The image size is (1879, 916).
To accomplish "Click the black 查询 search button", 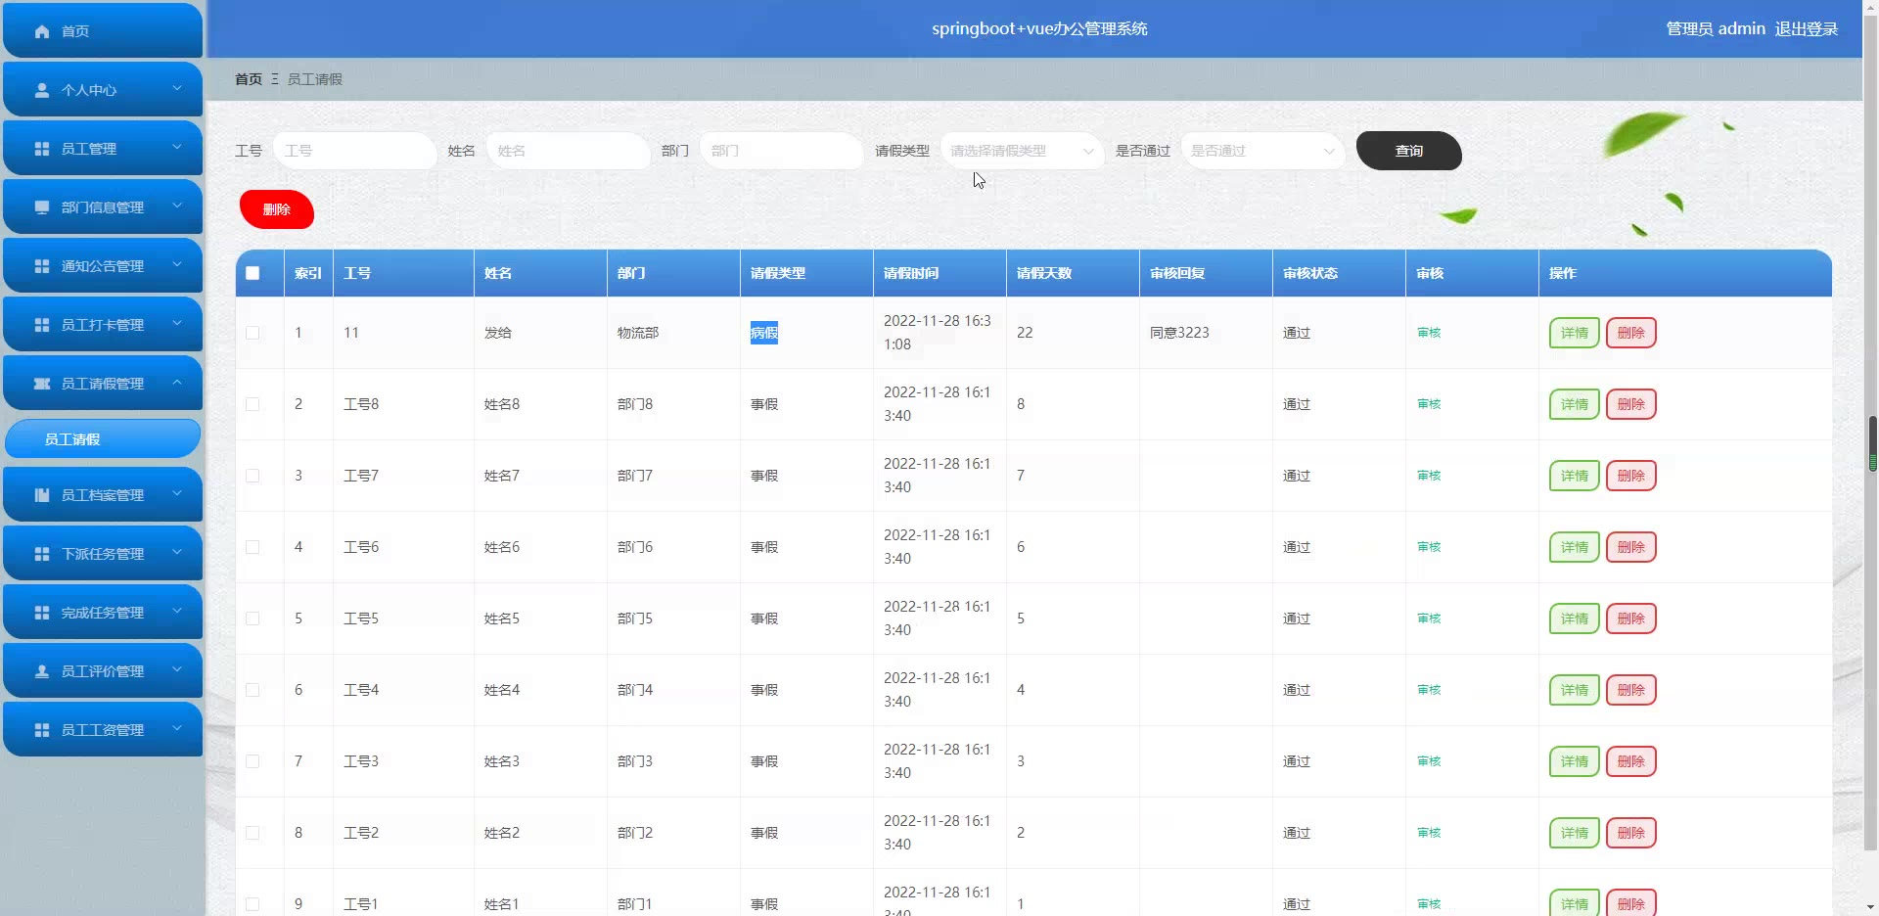I will coord(1408,151).
